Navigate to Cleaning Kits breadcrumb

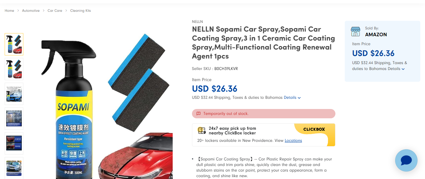[x=80, y=11]
